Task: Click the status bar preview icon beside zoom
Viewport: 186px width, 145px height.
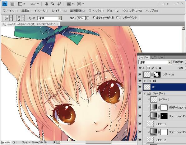Action: click(14, 143)
